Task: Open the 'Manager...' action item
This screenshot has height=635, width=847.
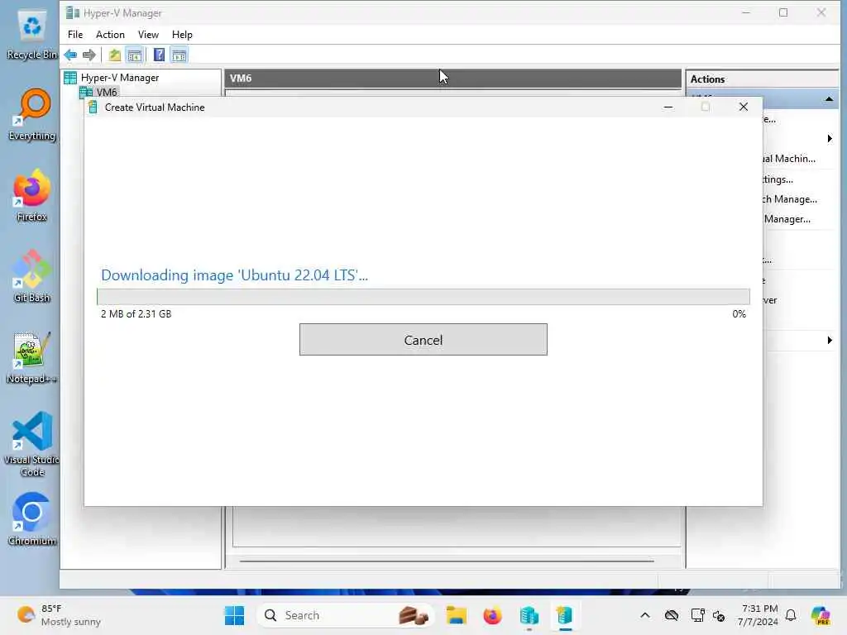Action: point(787,219)
